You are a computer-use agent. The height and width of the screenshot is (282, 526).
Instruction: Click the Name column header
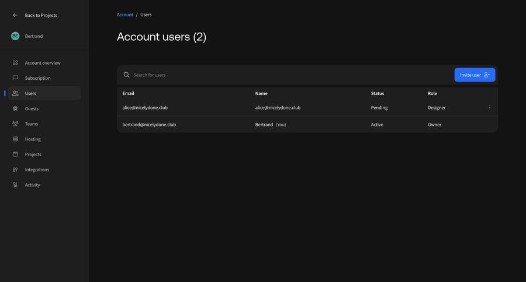coord(261,93)
